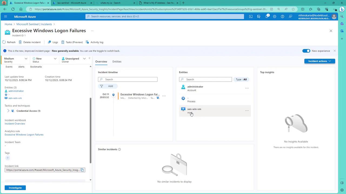Copy the incident link to clipboard
The image size is (346, 194).
82,170
